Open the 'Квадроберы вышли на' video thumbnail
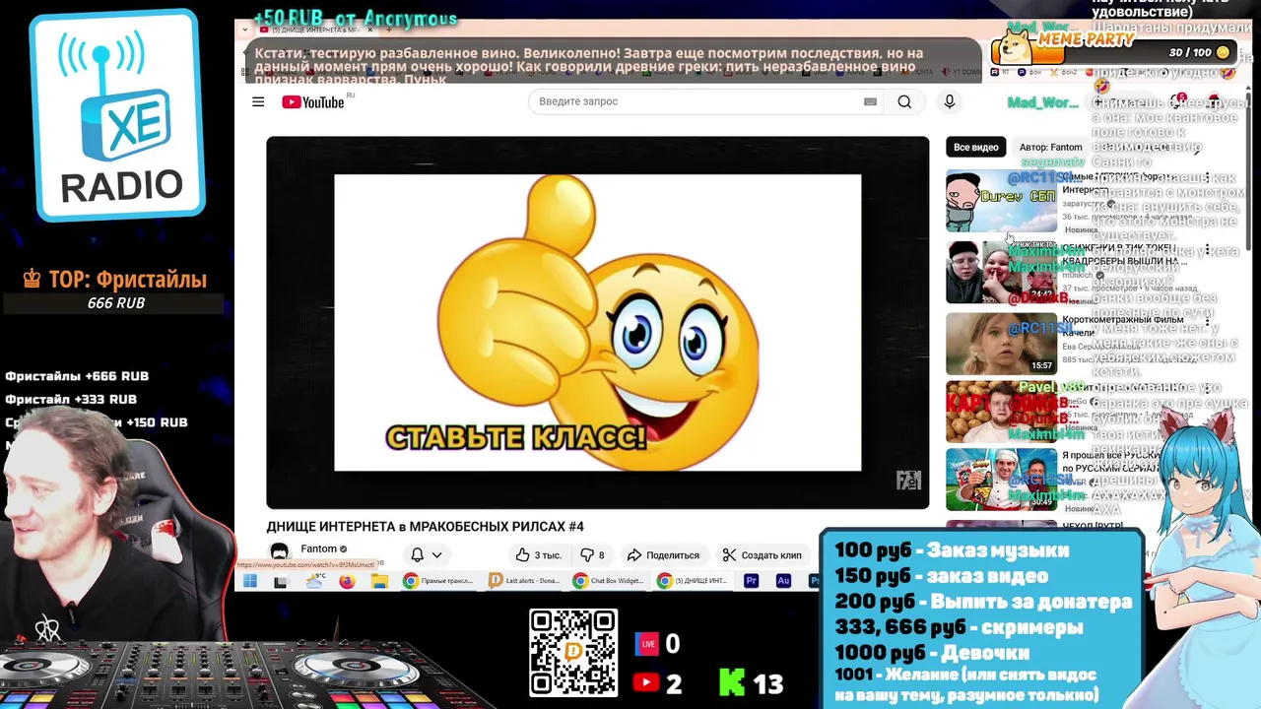This screenshot has height=709, width=1261. [x=1001, y=273]
